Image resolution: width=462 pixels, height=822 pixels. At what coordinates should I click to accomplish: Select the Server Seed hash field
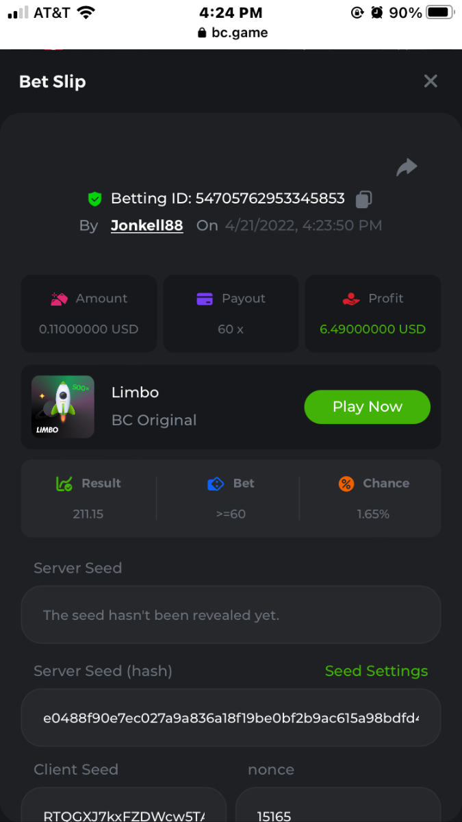231,718
